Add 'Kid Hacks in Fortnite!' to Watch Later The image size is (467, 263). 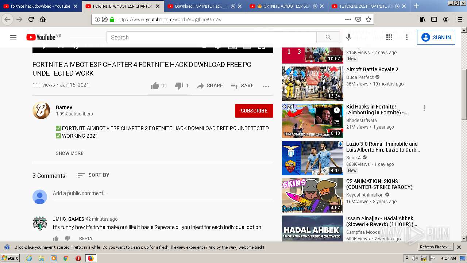pyautogui.click(x=337, y=110)
